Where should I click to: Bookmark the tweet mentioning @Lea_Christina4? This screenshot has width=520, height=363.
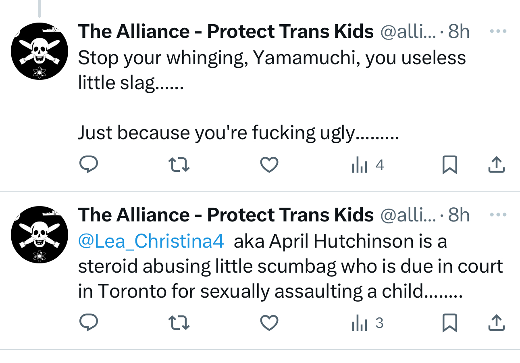tap(449, 323)
